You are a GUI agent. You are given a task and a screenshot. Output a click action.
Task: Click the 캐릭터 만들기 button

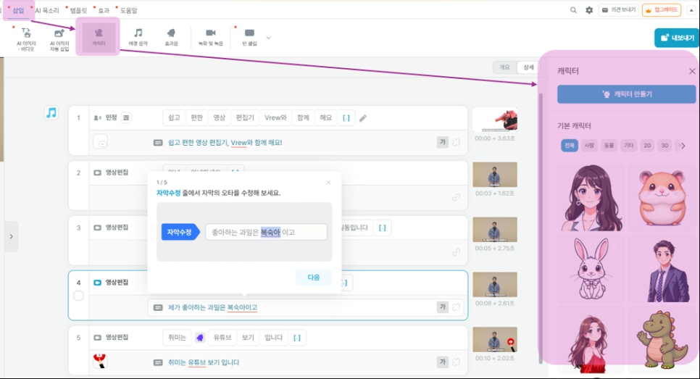coord(626,94)
